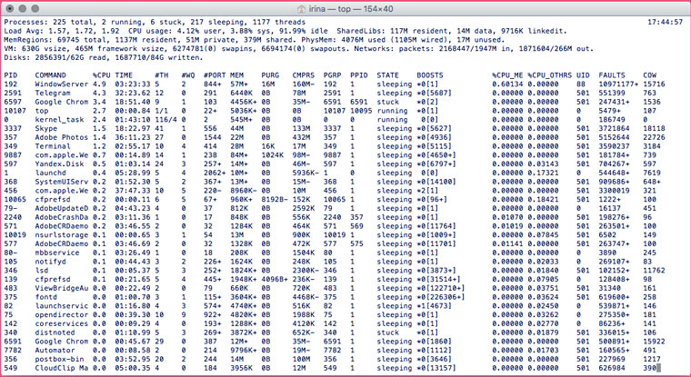Click the PURG column header
This screenshot has height=377, width=691.
[270, 75]
